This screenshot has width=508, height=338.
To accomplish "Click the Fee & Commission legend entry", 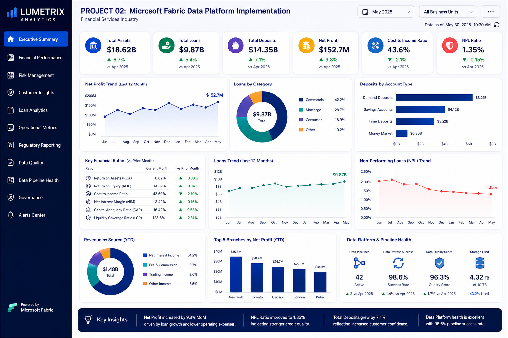I will (170, 265).
